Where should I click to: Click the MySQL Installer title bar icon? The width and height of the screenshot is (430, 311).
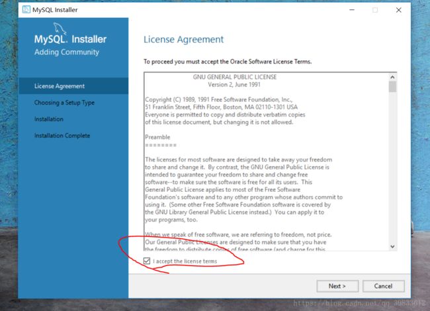click(x=26, y=10)
